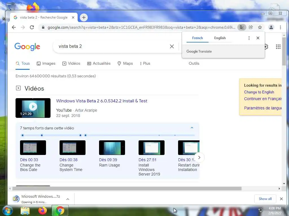Image resolution: width=289 pixels, height=216 pixels.
Task: Switch to the Images results tab
Action: pyautogui.click(x=46, y=64)
